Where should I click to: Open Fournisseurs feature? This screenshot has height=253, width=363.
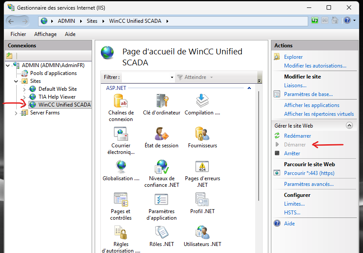click(203, 138)
